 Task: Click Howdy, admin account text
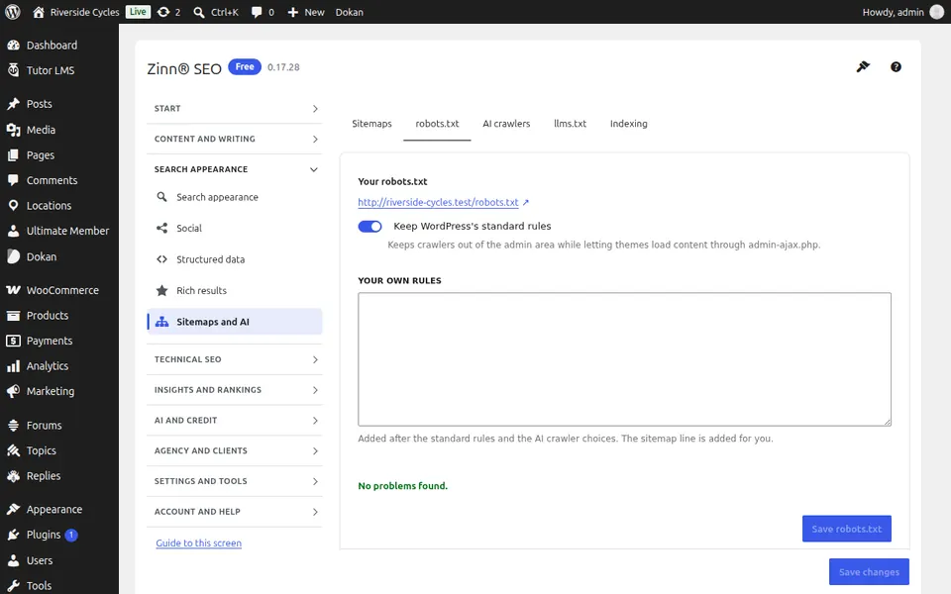tap(893, 12)
